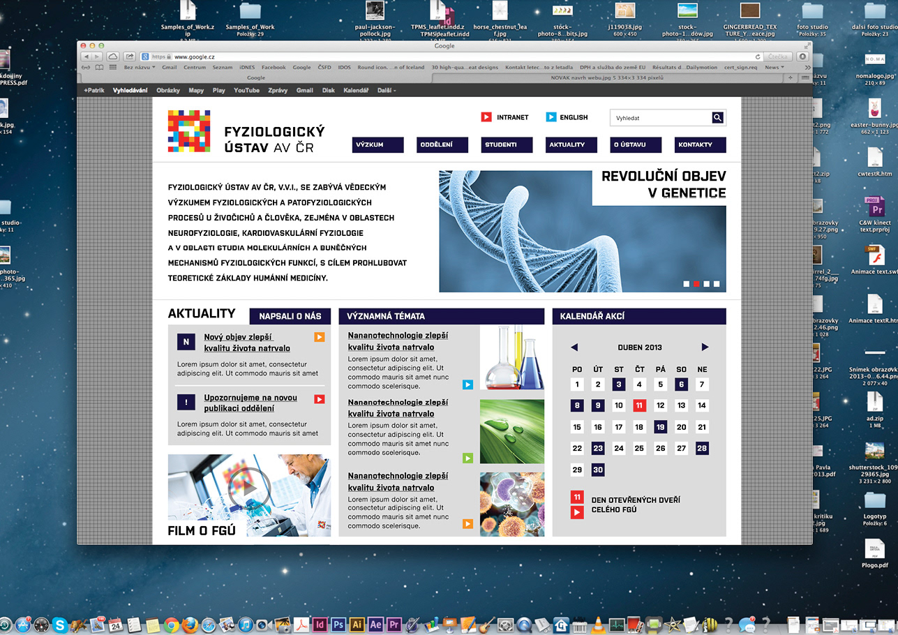Select day 19 in the calendar
This screenshot has height=635, width=898.
pyautogui.click(x=660, y=427)
